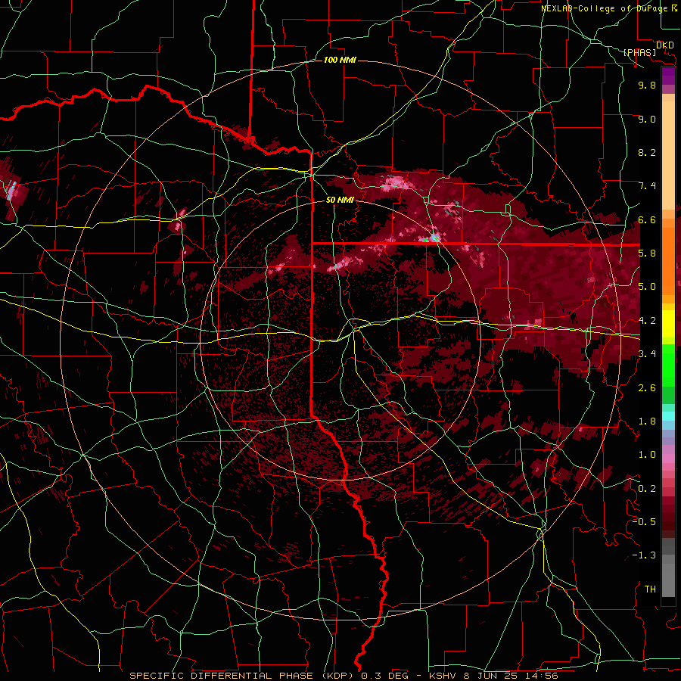Click the 5.8 value on the color scale
Image resolution: width=681 pixels, height=681 pixels.
tap(647, 253)
